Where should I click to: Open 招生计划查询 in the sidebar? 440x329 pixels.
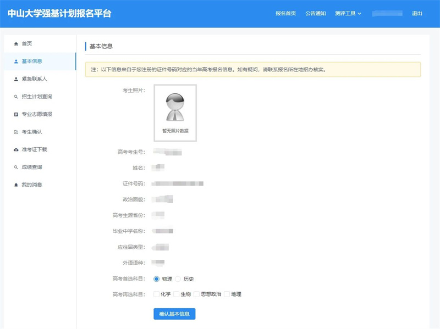pos(40,97)
